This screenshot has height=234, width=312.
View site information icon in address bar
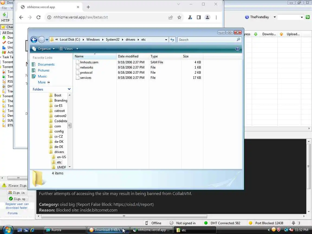(49, 17)
